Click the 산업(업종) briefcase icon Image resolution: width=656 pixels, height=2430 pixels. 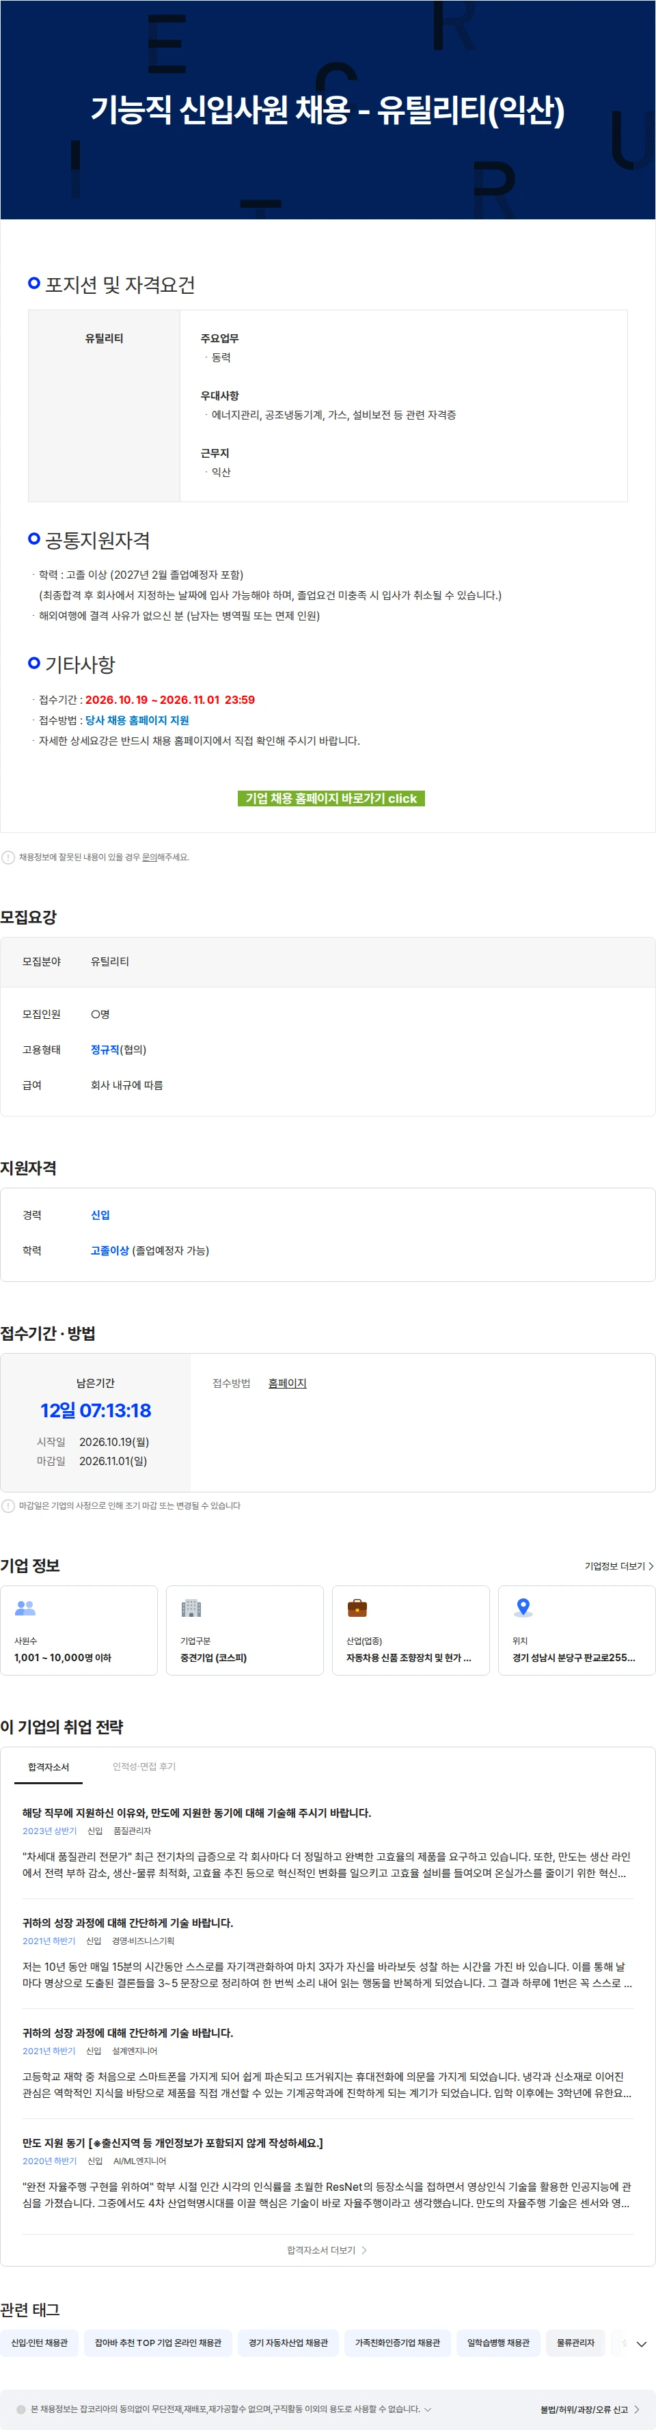pyautogui.click(x=357, y=1609)
